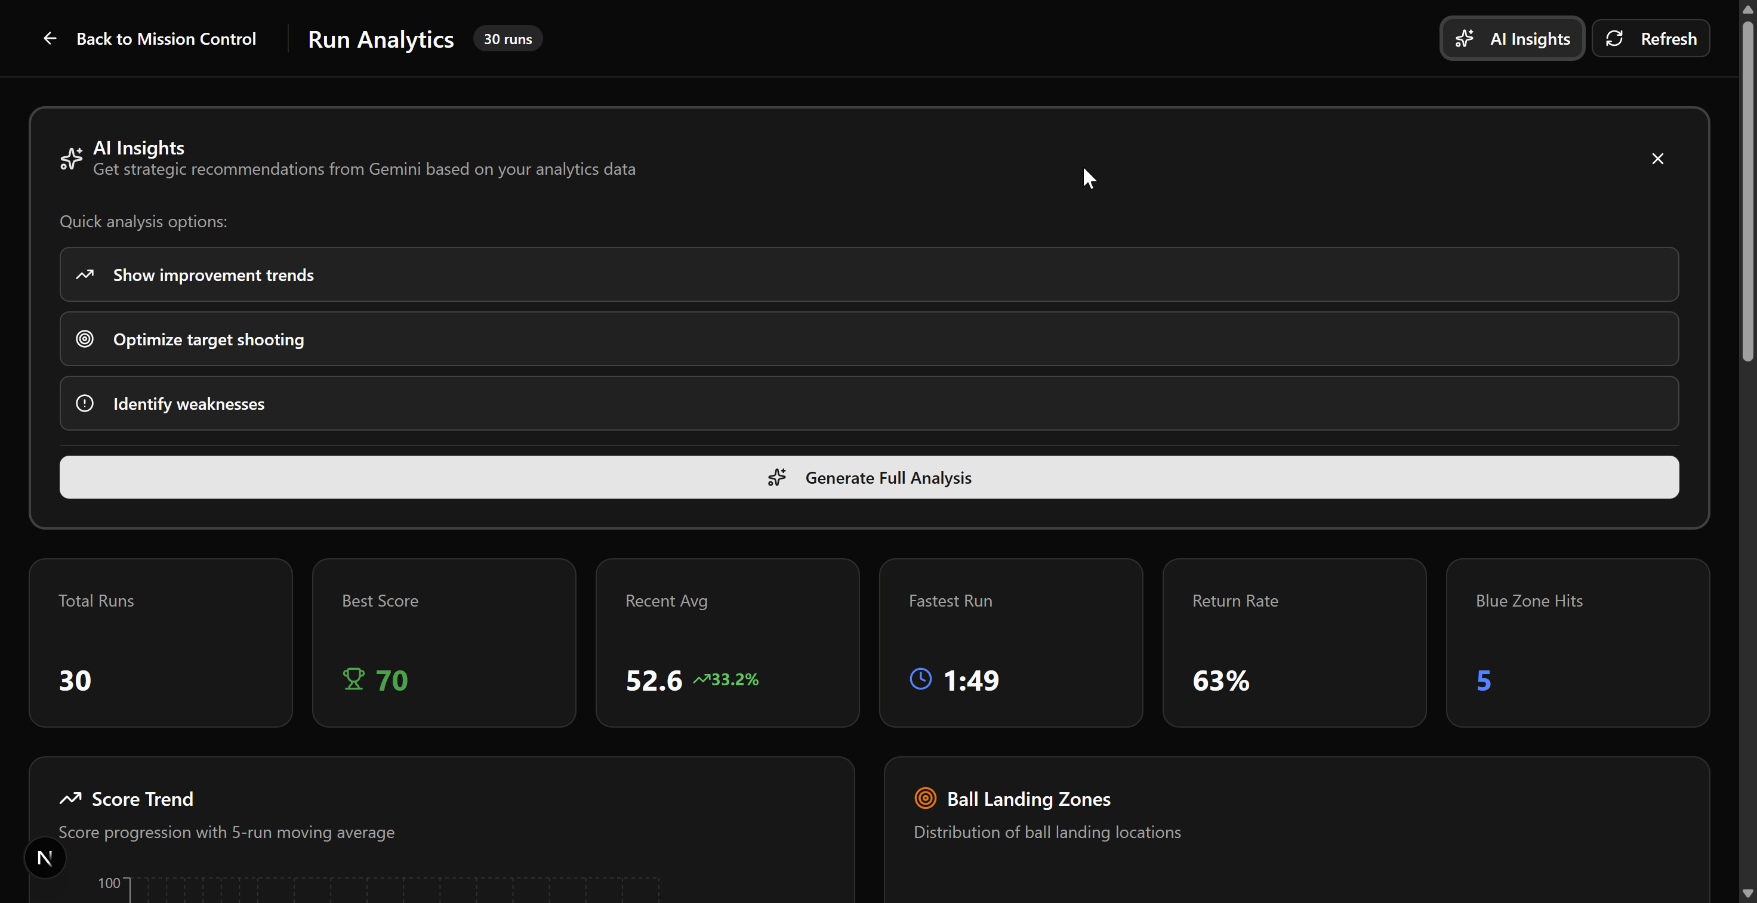This screenshot has height=903, width=1757.
Task: Click the Blue Zone Hits card
Action: click(1577, 643)
